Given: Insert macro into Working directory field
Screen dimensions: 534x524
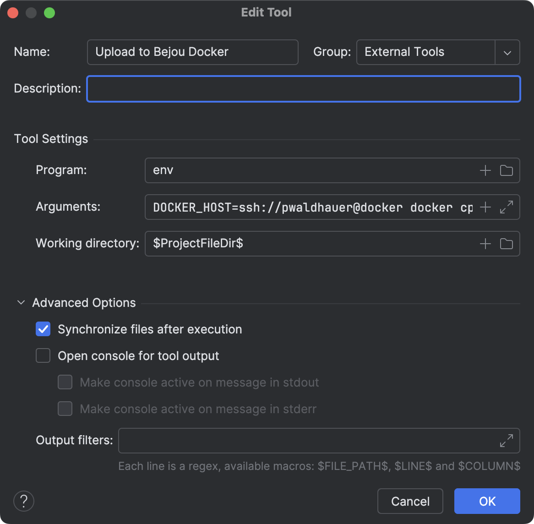Looking at the screenshot, I should tap(485, 244).
